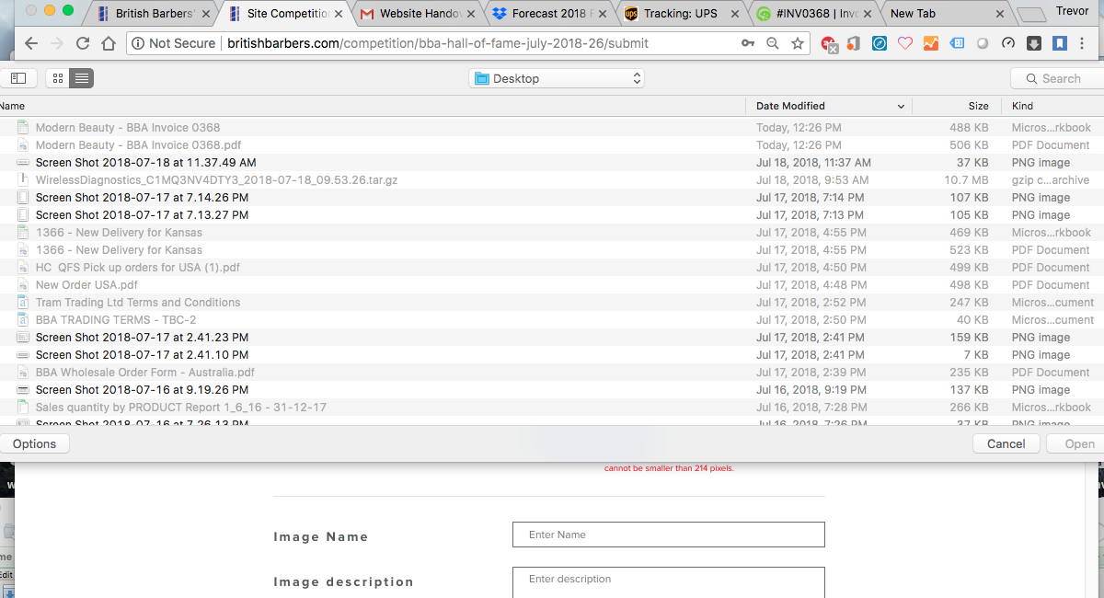This screenshot has width=1104, height=598.
Task: Sort by the Date Modified column chevron
Action: coord(901,106)
